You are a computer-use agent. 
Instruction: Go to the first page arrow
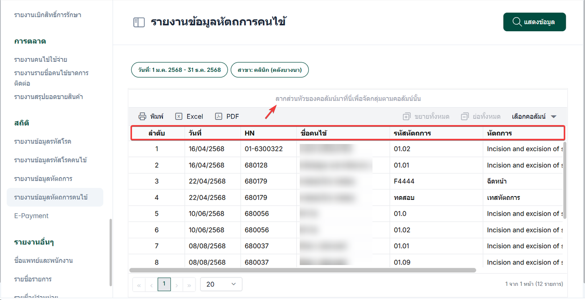[x=139, y=285]
